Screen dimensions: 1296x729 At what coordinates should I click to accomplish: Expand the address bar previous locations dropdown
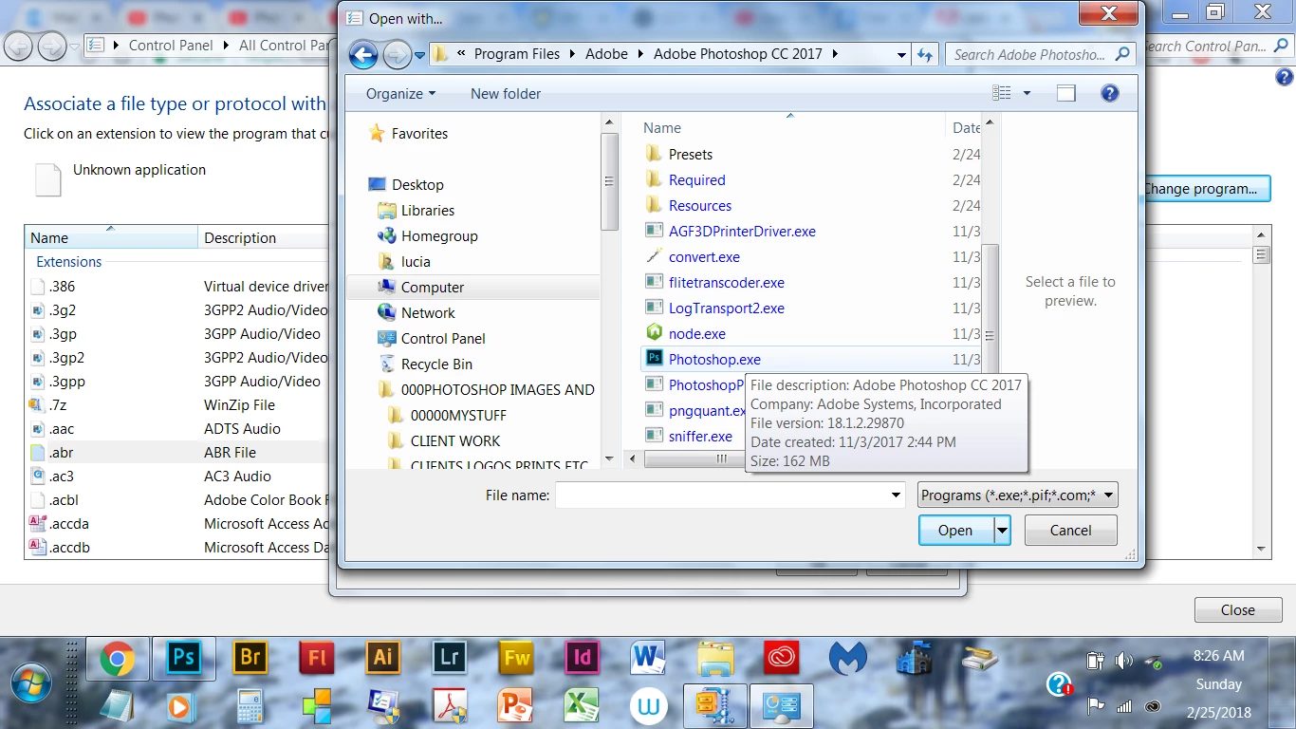coord(901,55)
